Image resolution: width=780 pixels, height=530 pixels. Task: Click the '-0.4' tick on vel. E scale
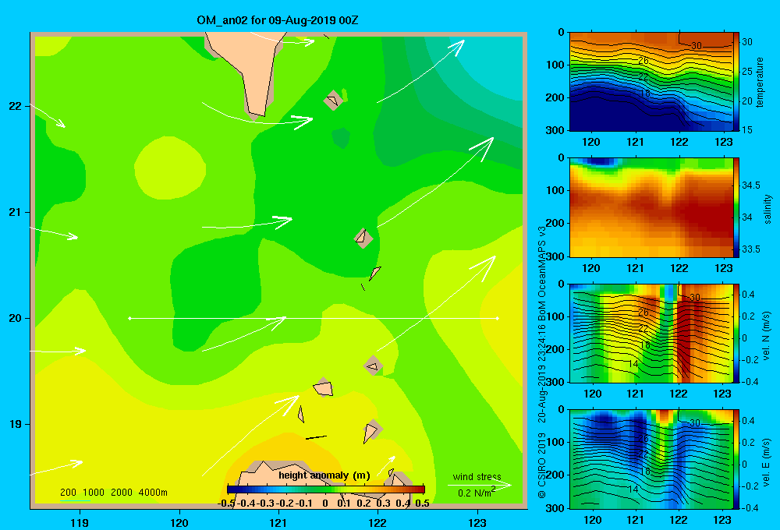click(750, 507)
